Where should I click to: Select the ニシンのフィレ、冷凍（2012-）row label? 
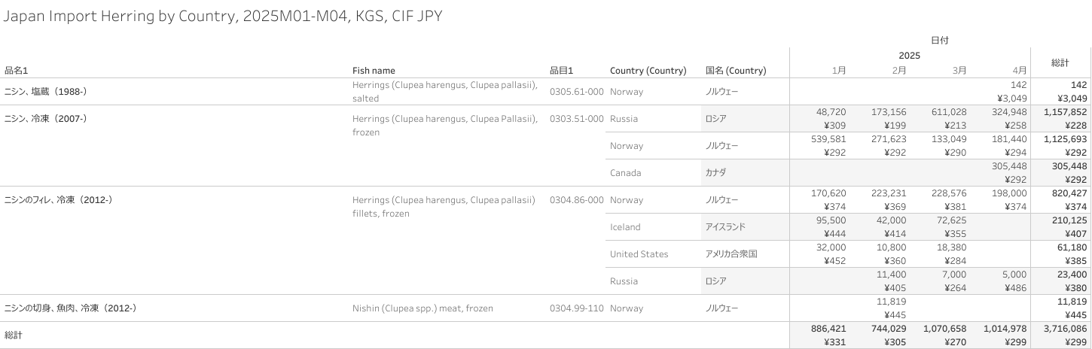pyautogui.click(x=59, y=200)
